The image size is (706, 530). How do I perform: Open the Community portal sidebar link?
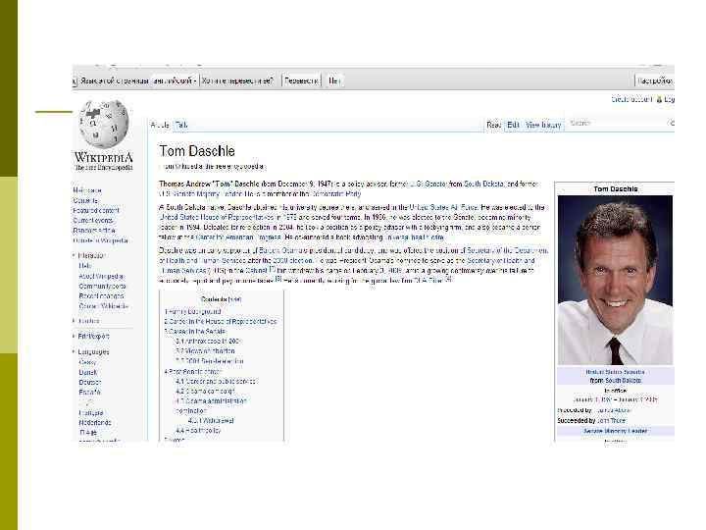pyautogui.click(x=102, y=287)
